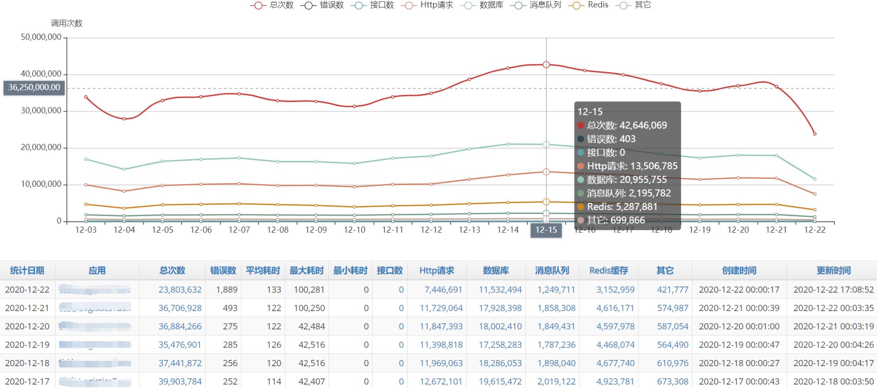
Task: Click the 12-22 endpoint of red 总次数 line
Action: coord(815,134)
